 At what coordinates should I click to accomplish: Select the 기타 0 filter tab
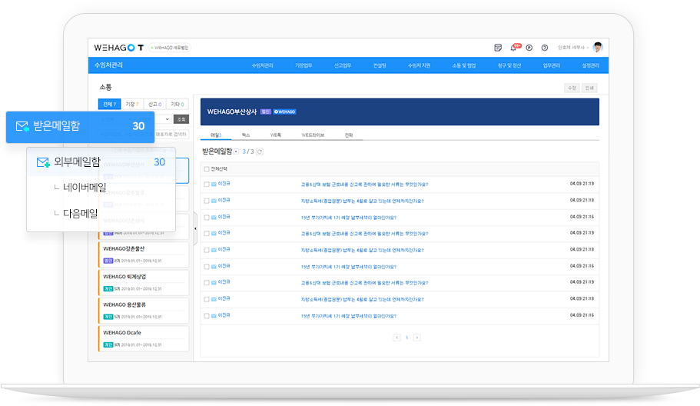(x=177, y=104)
